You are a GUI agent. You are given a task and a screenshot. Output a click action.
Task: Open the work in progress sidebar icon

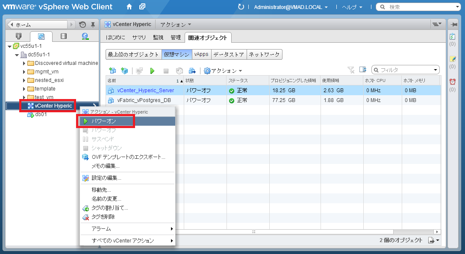point(452,59)
